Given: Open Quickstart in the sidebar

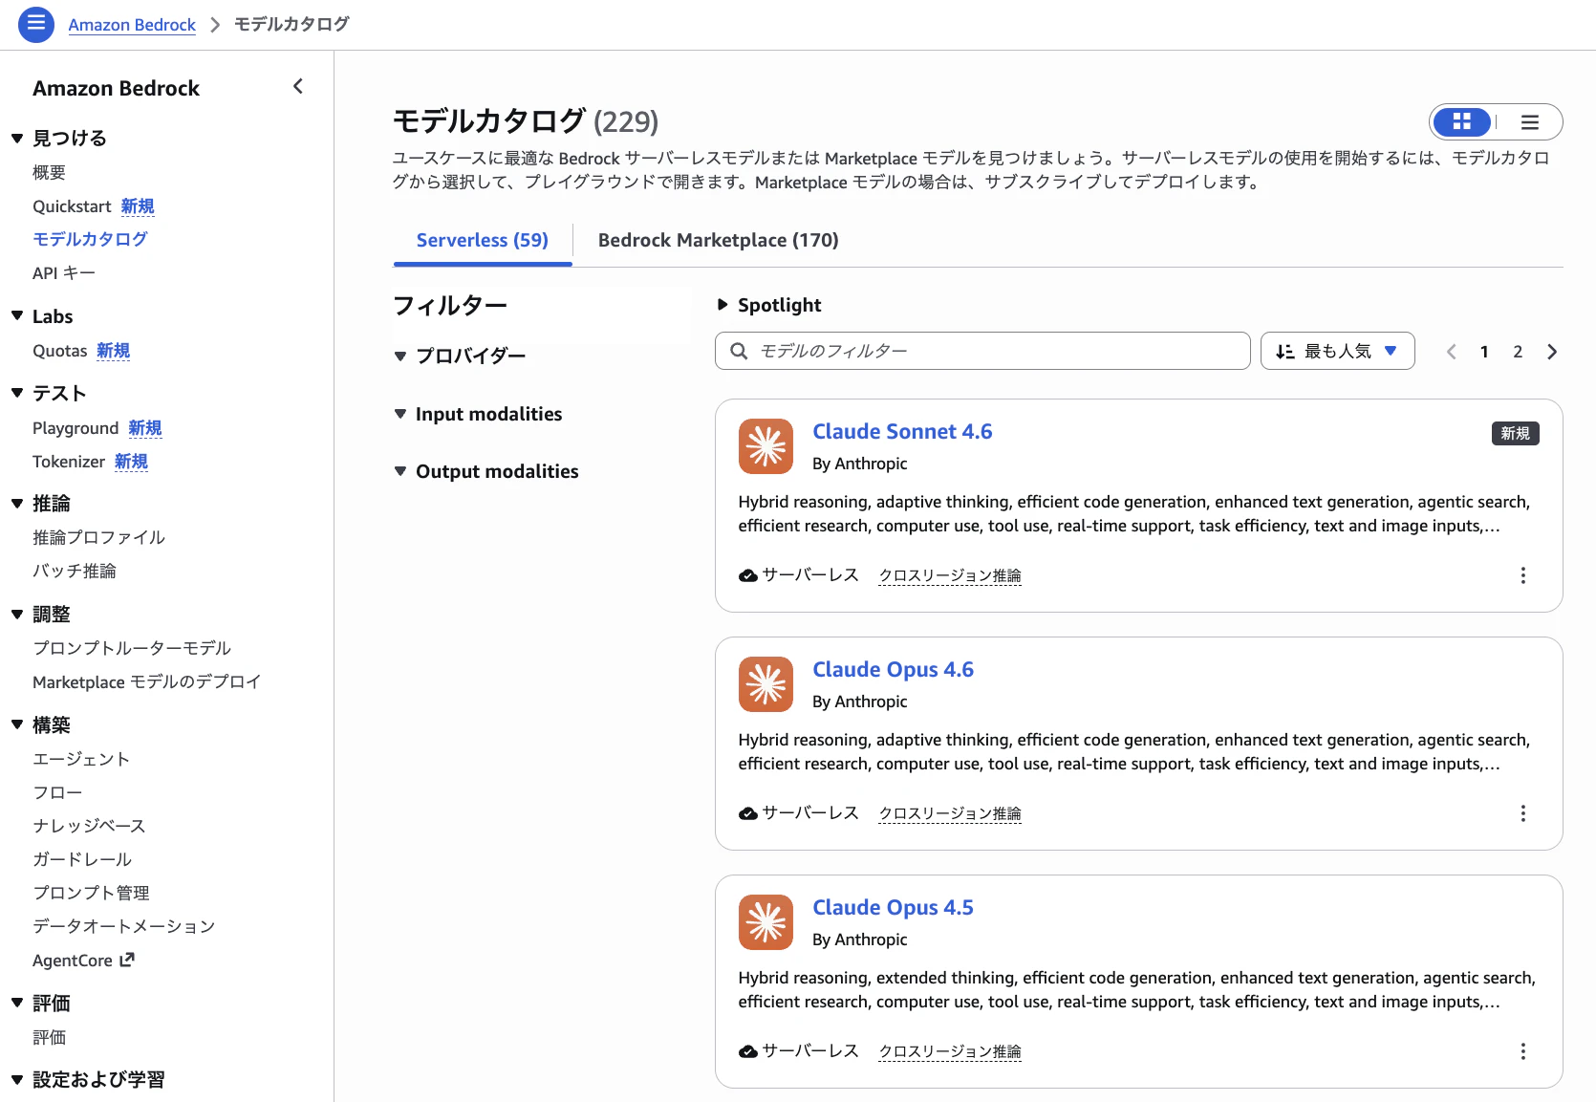Looking at the screenshot, I should 72,206.
